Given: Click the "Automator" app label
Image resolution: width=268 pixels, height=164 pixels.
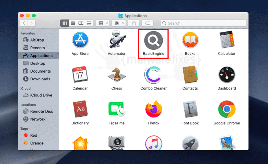Looking at the screenshot, I should click(x=117, y=54).
